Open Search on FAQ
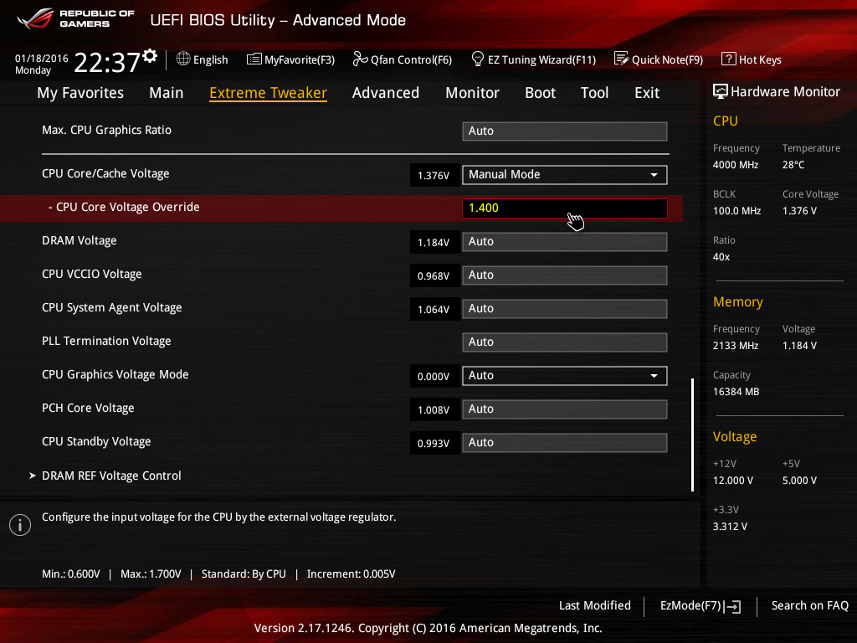Screen dimensions: 857x643 pyautogui.click(x=809, y=606)
